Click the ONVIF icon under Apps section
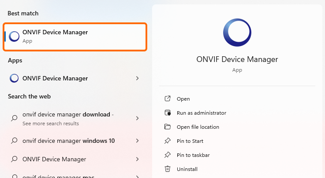This screenshot has width=325, height=178. pyautogui.click(x=15, y=78)
